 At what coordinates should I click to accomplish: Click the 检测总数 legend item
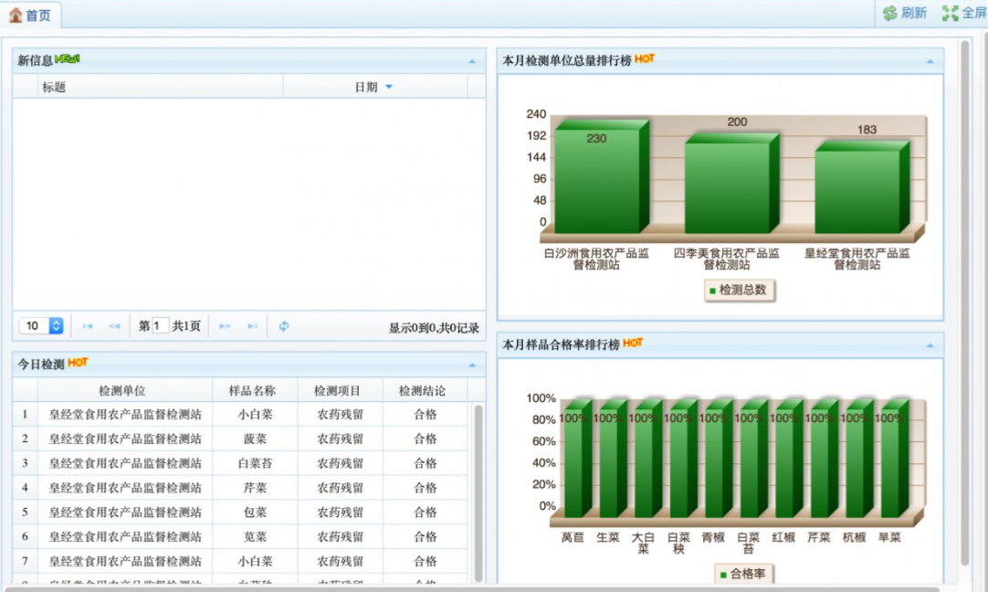tap(739, 290)
